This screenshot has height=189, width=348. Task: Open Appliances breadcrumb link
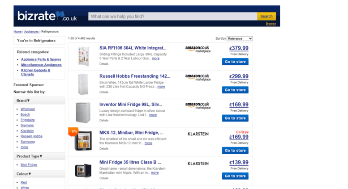[31, 32]
